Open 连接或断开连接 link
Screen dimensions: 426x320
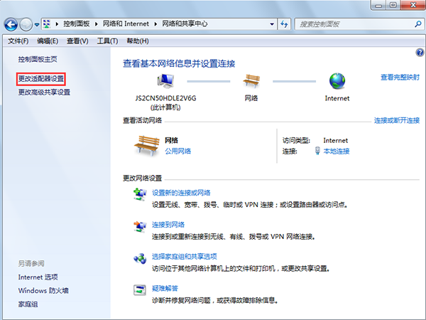point(397,120)
